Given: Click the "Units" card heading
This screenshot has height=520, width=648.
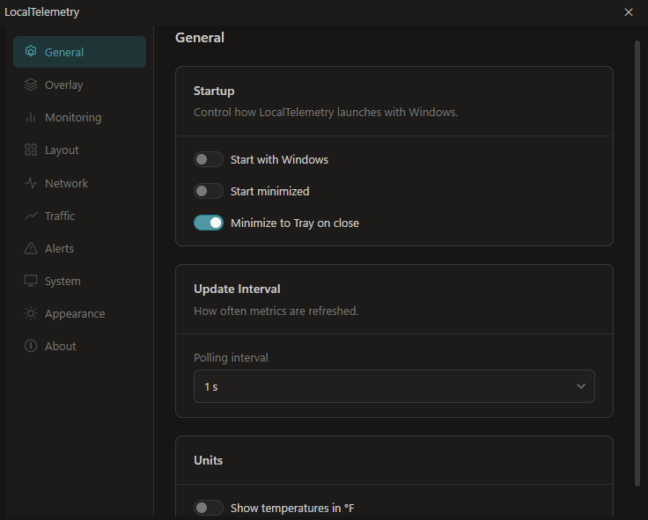Looking at the screenshot, I should click(x=209, y=460).
